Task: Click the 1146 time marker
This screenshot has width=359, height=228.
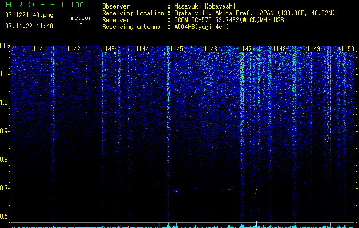Action: click(x=211, y=49)
